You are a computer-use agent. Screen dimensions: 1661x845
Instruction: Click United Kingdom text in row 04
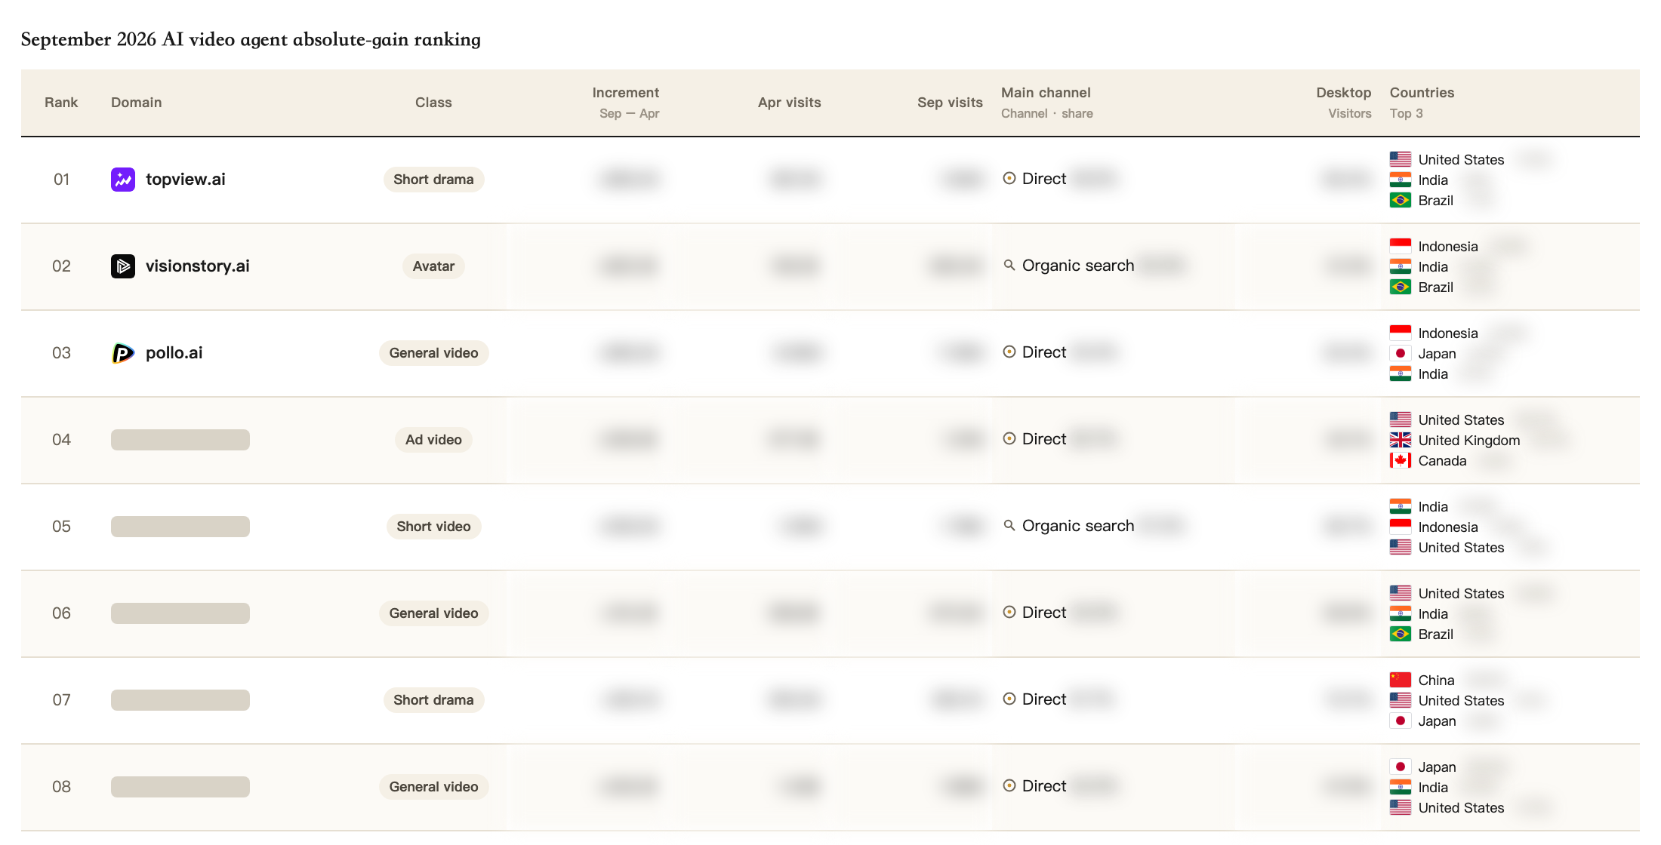tap(1469, 441)
